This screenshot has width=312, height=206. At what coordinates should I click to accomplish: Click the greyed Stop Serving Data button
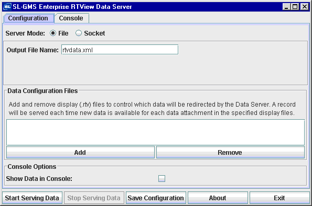click(94, 198)
